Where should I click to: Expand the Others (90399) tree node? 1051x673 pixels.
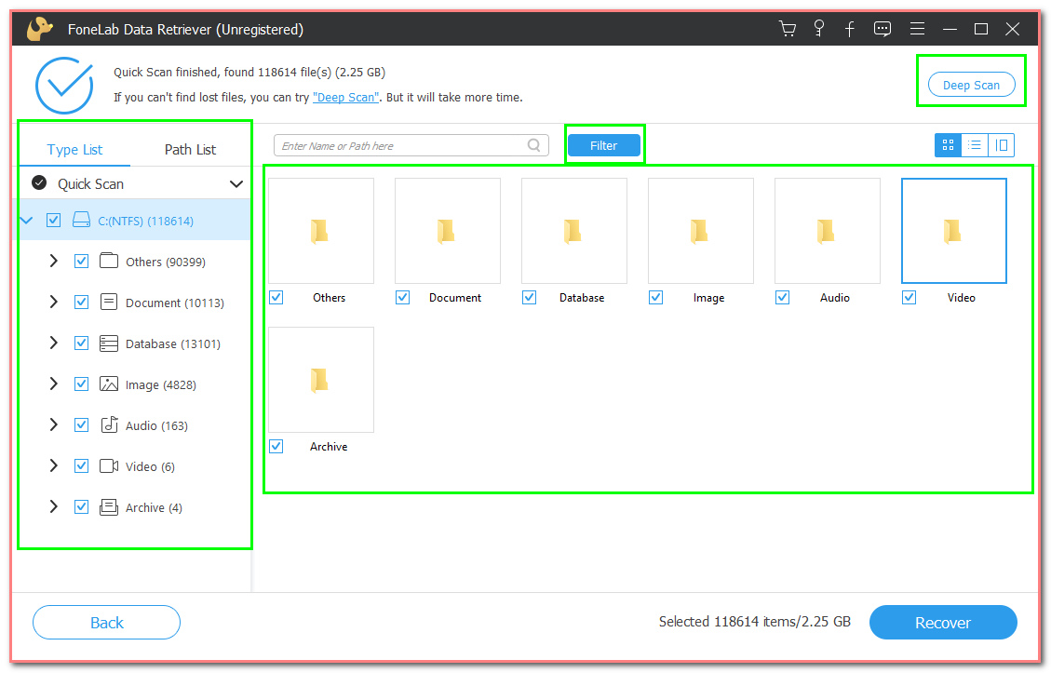tap(54, 261)
